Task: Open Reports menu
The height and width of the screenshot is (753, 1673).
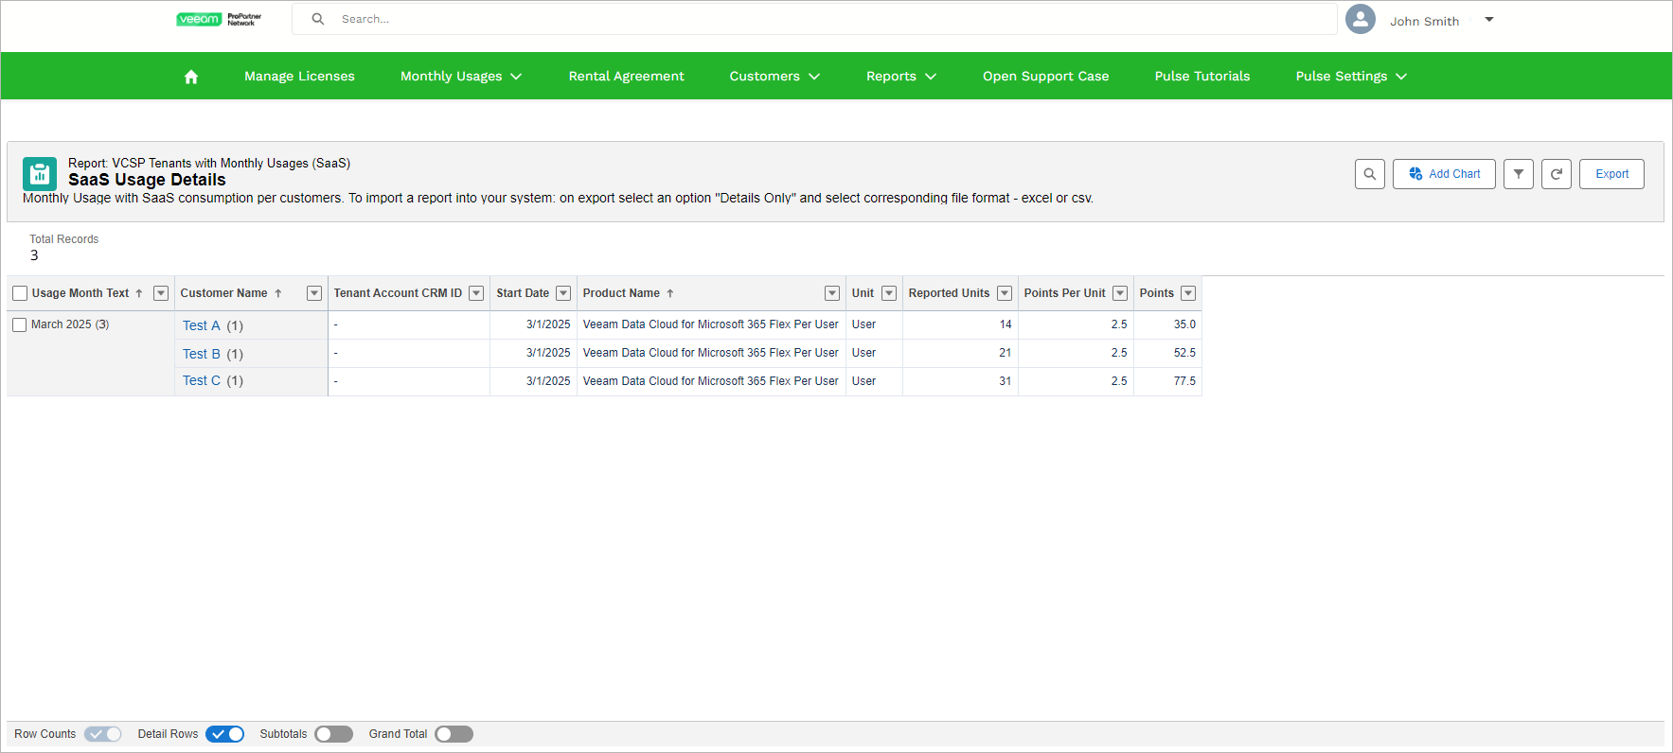Action: tap(901, 77)
